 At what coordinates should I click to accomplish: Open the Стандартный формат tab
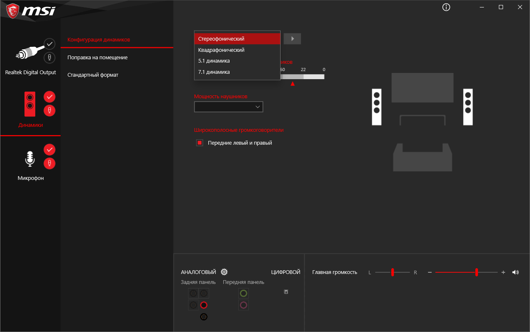coord(93,75)
